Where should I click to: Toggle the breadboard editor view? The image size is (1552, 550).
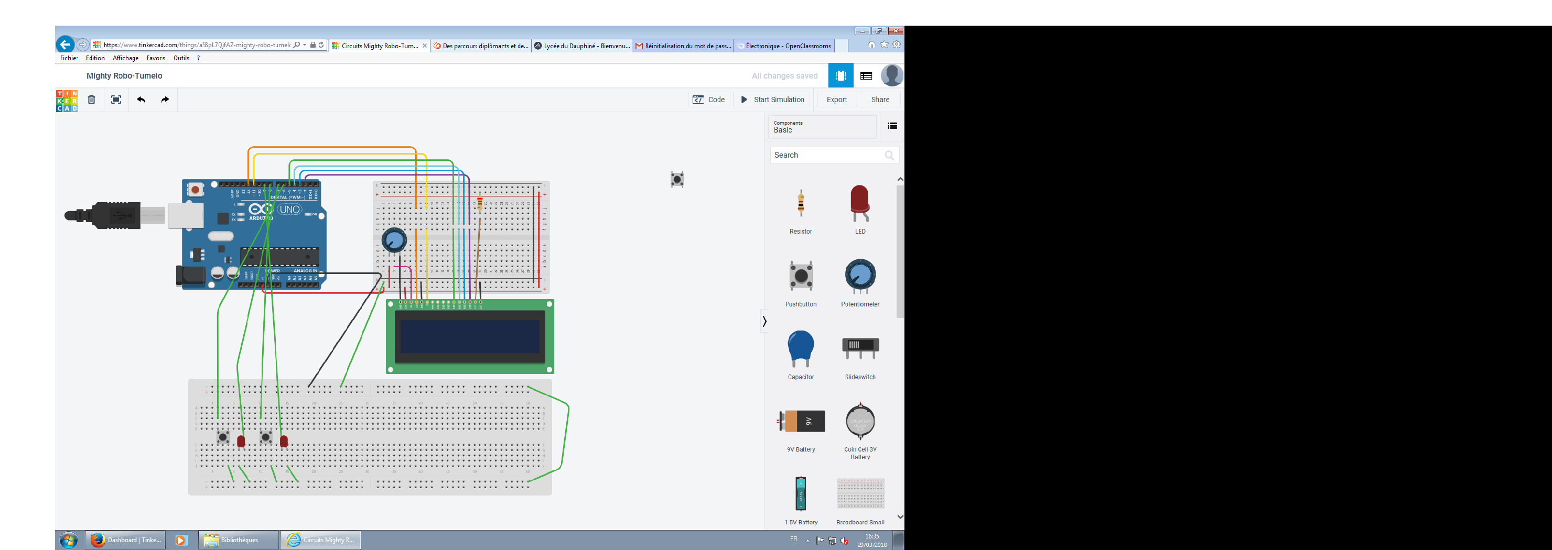[840, 75]
